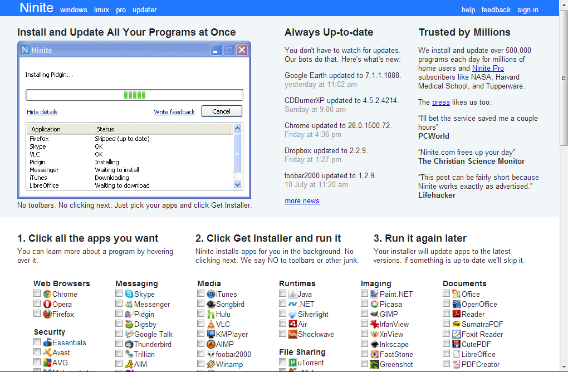568x372 pixels.
Task: Click the Opera icon
Action: (x=47, y=304)
